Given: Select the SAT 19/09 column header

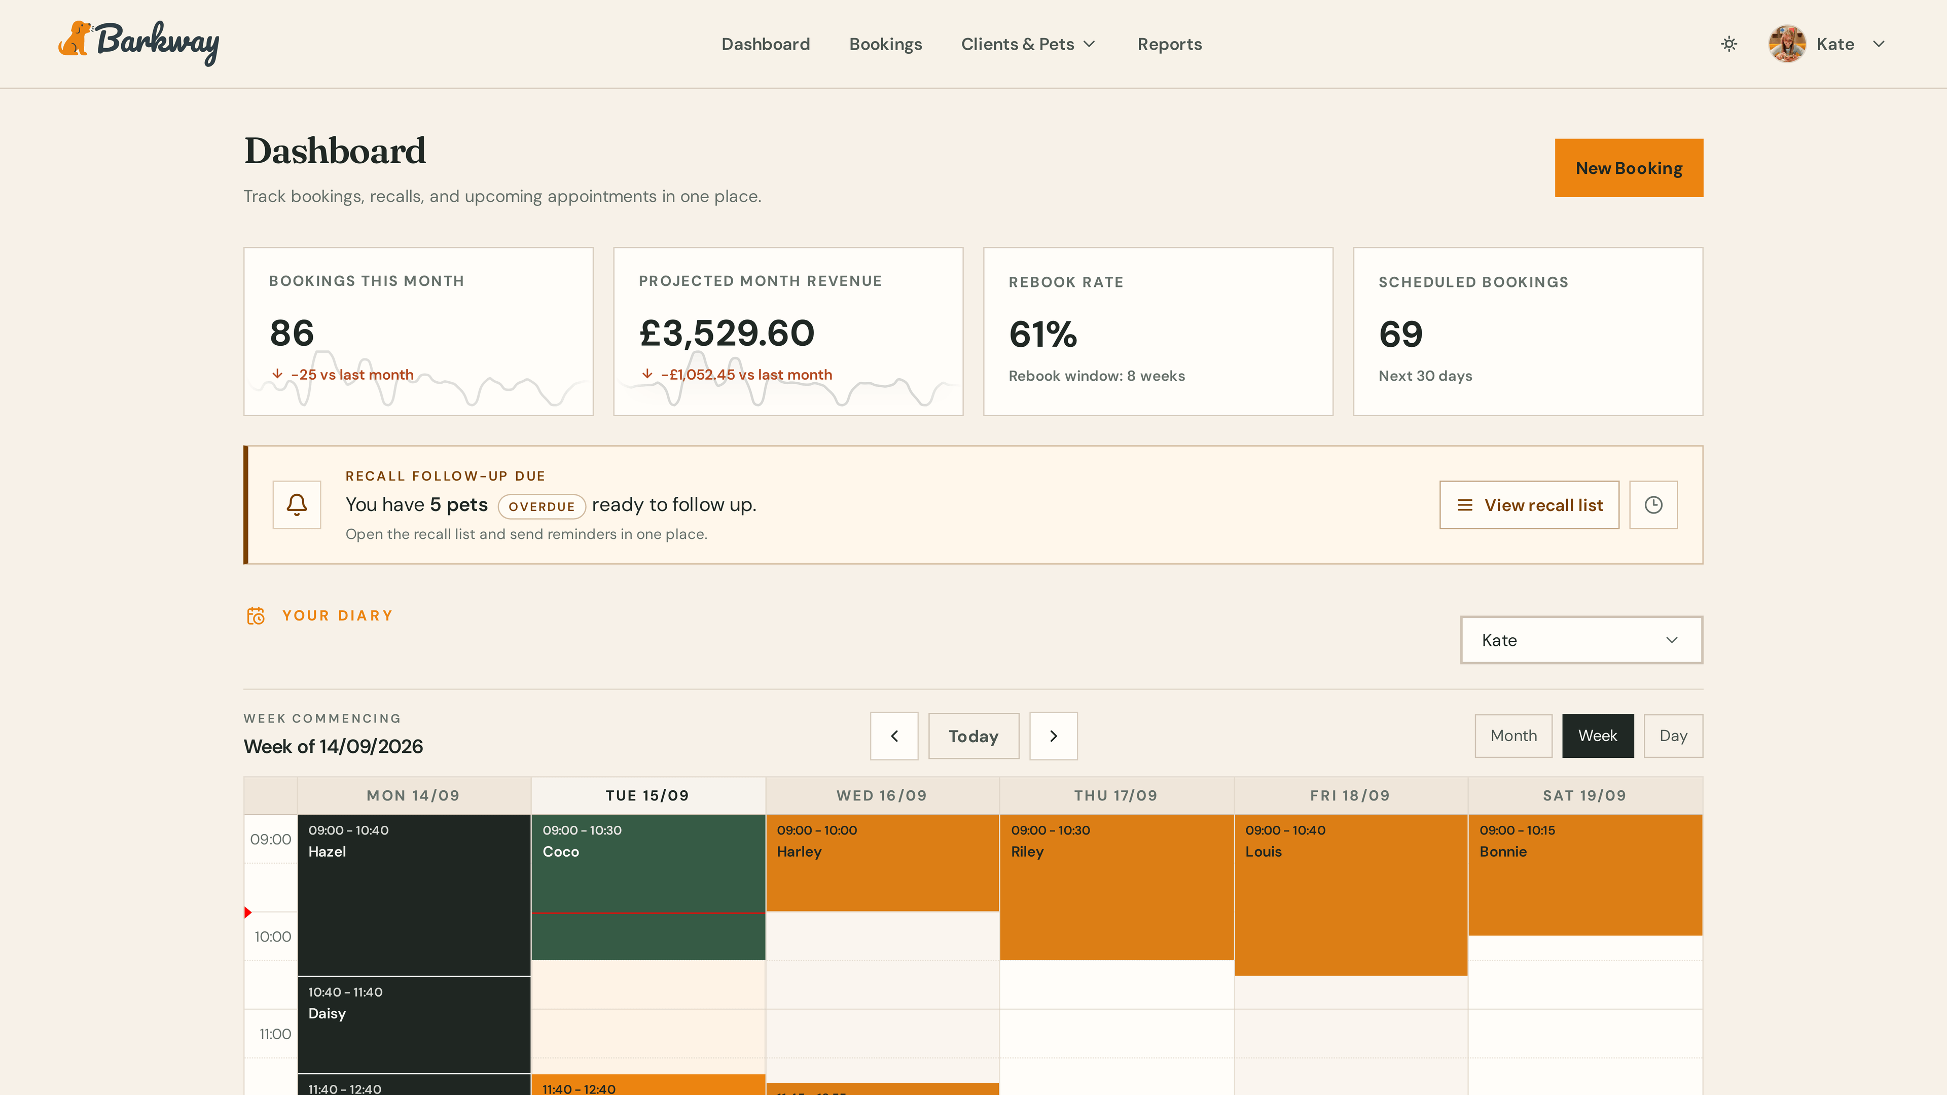Looking at the screenshot, I should pos(1585,796).
